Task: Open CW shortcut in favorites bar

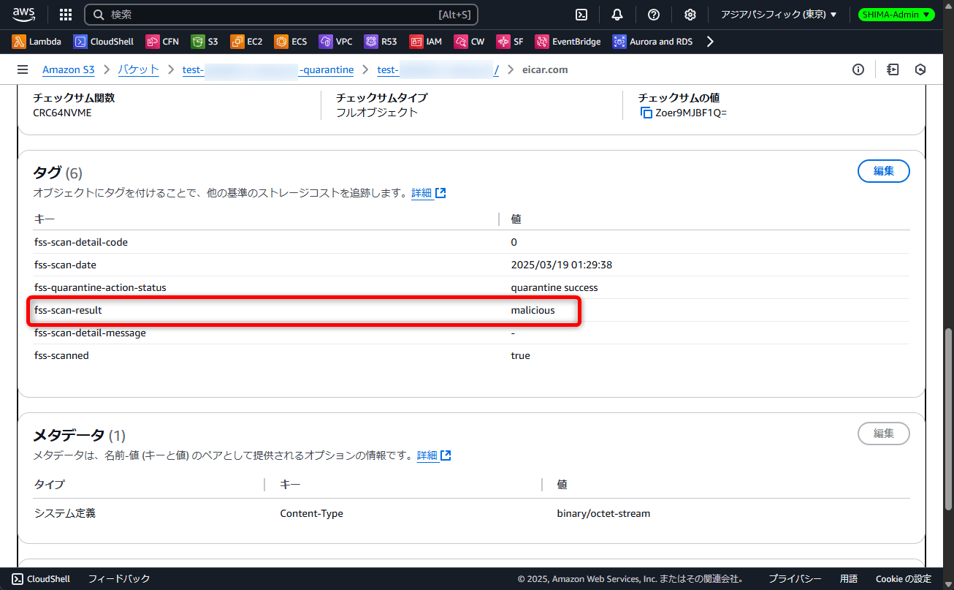Action: point(469,42)
